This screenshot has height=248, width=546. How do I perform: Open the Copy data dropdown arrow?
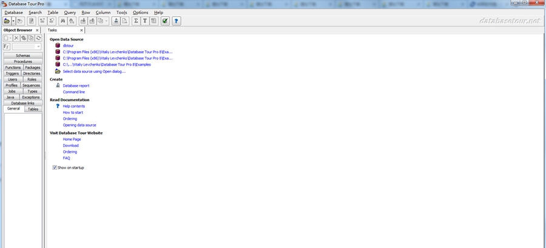click(x=107, y=21)
